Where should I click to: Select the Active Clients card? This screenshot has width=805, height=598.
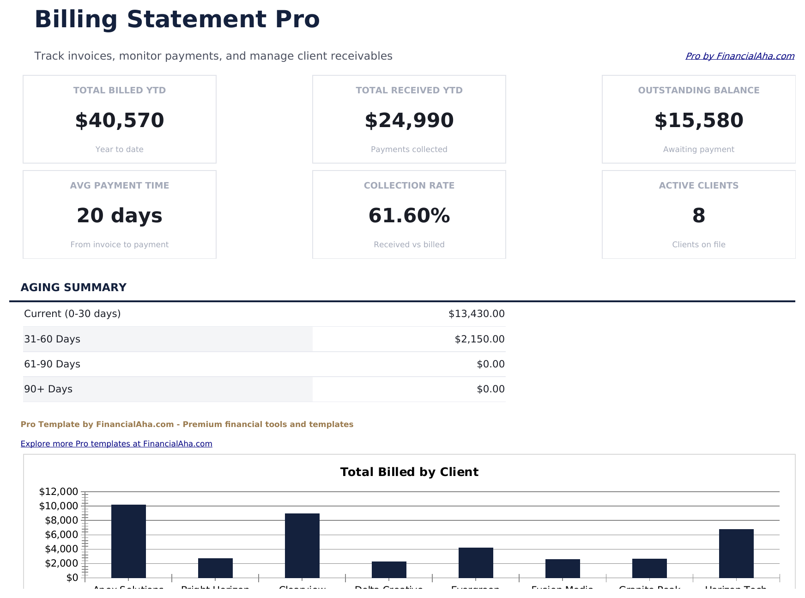[698, 214]
